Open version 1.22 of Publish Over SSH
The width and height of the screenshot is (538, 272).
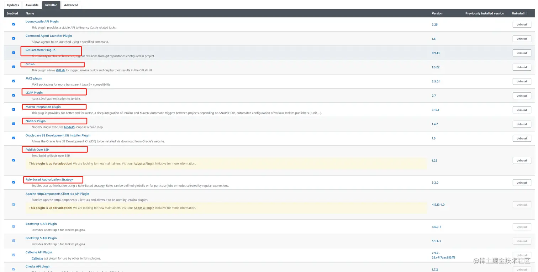tap(434, 161)
